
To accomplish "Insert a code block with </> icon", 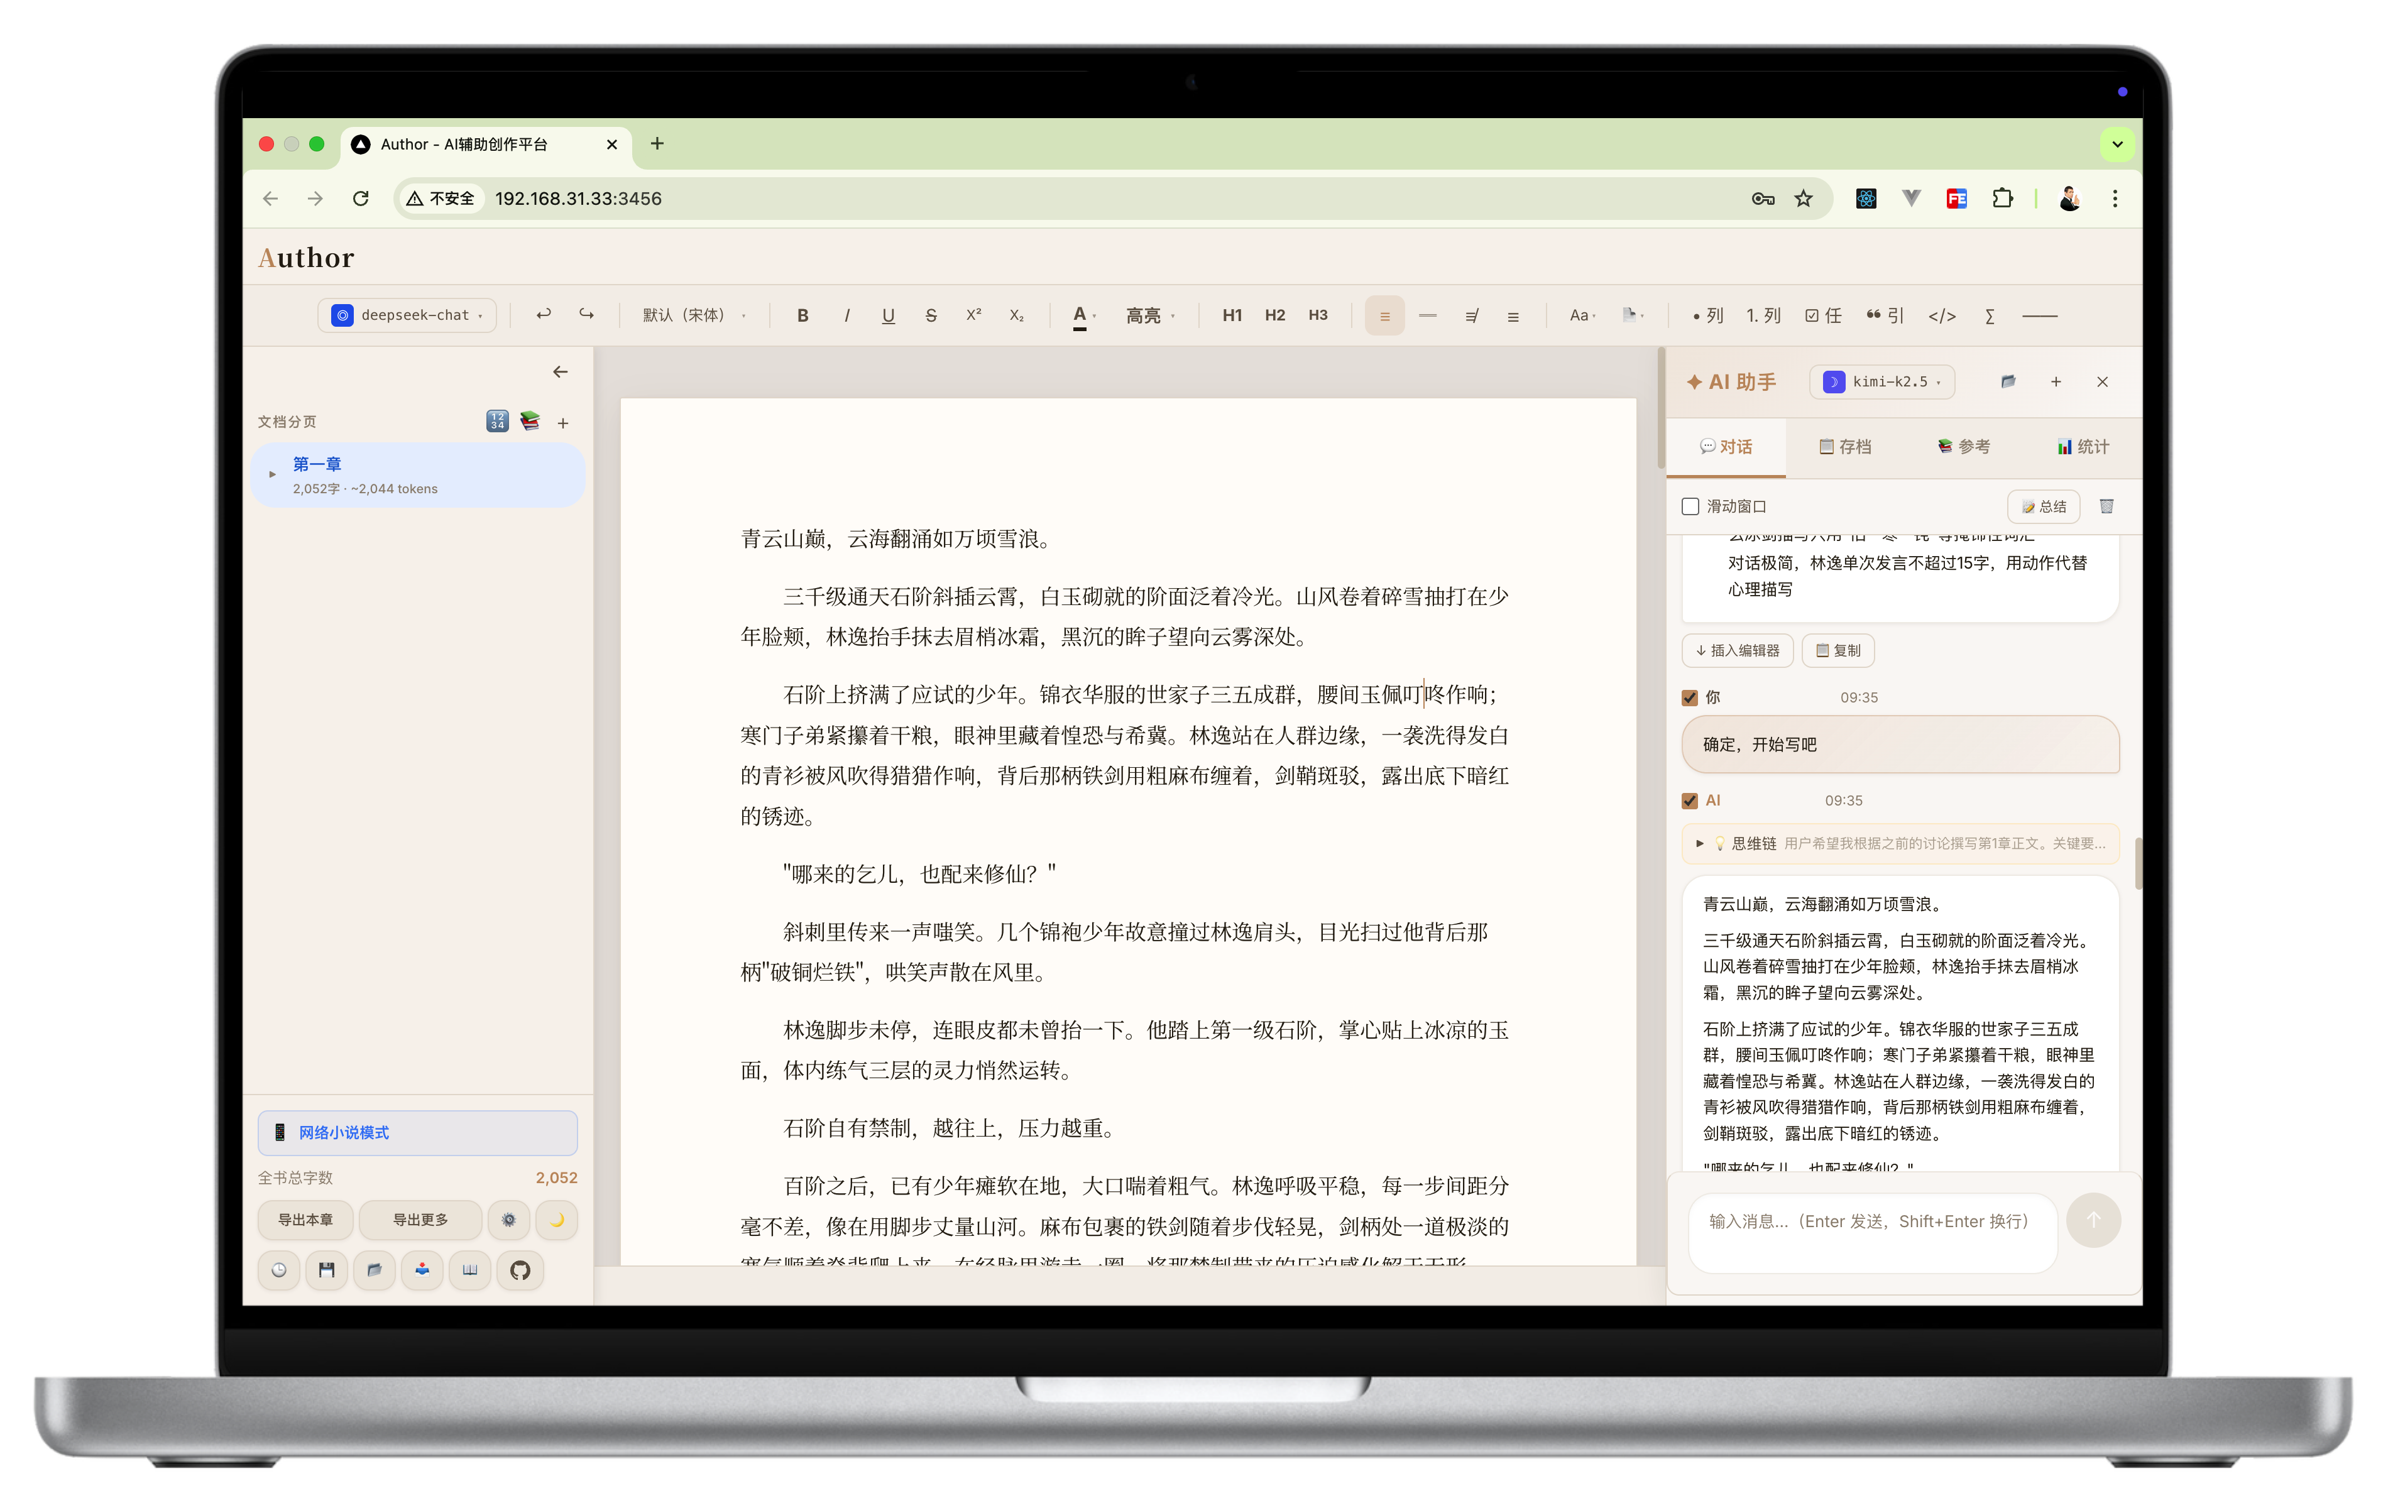I will pos(1942,316).
